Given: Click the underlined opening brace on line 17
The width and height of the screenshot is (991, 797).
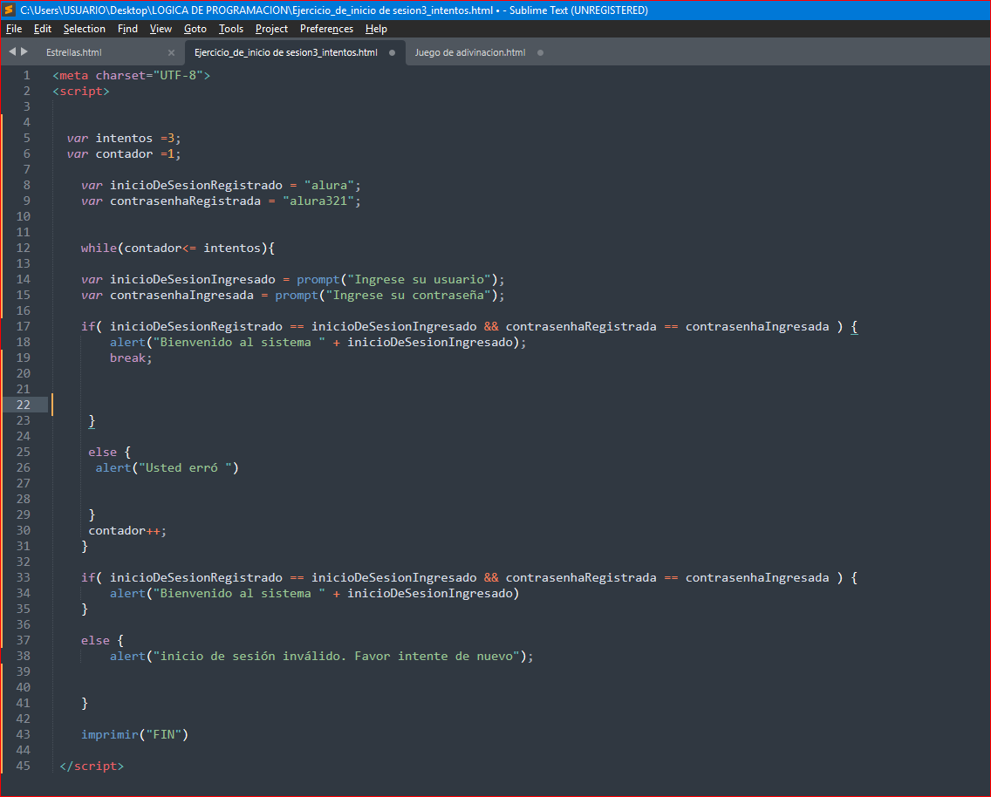Looking at the screenshot, I should [x=854, y=326].
